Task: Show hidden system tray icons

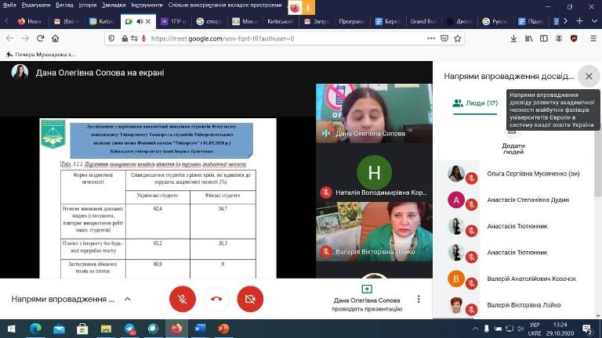Action: coord(475,329)
